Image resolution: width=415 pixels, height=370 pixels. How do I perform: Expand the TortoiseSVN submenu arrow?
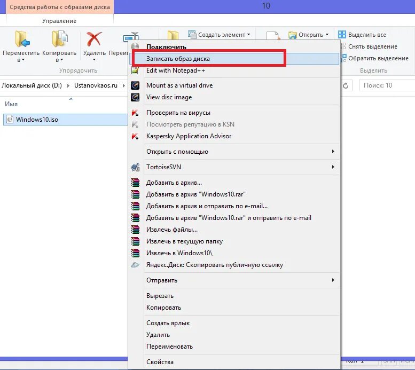pyautogui.click(x=333, y=167)
